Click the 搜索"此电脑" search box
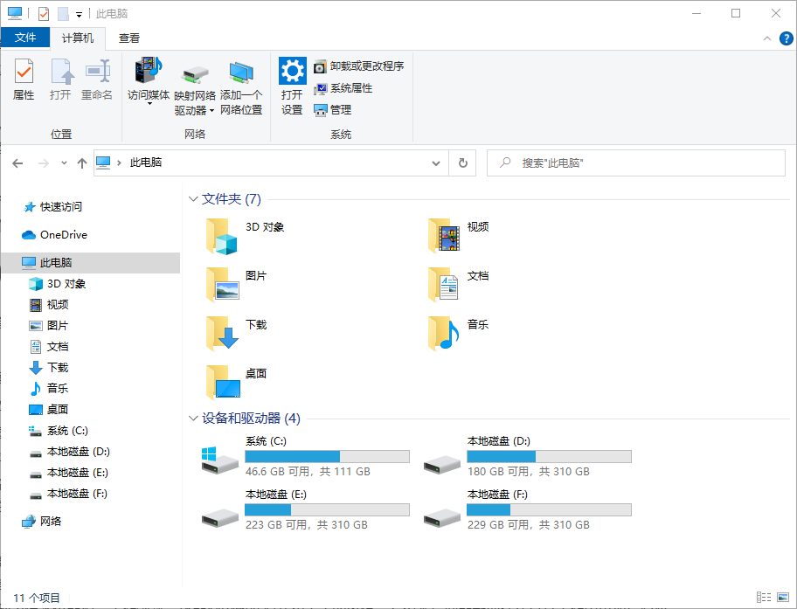This screenshot has height=609, width=797. click(635, 163)
